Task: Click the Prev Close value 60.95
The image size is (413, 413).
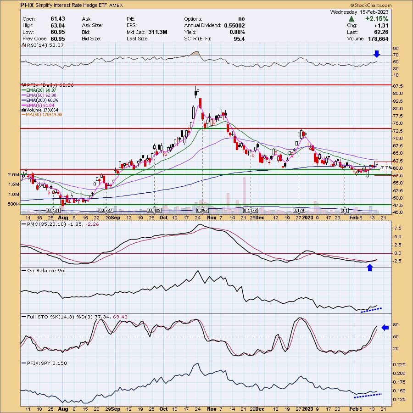Action: [58, 39]
